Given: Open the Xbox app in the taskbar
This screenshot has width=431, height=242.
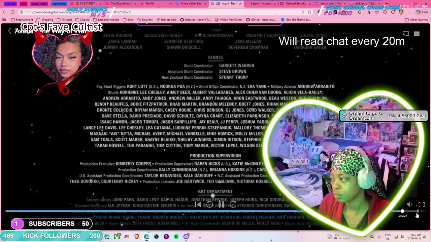Looking at the screenshot, I should (117, 237).
